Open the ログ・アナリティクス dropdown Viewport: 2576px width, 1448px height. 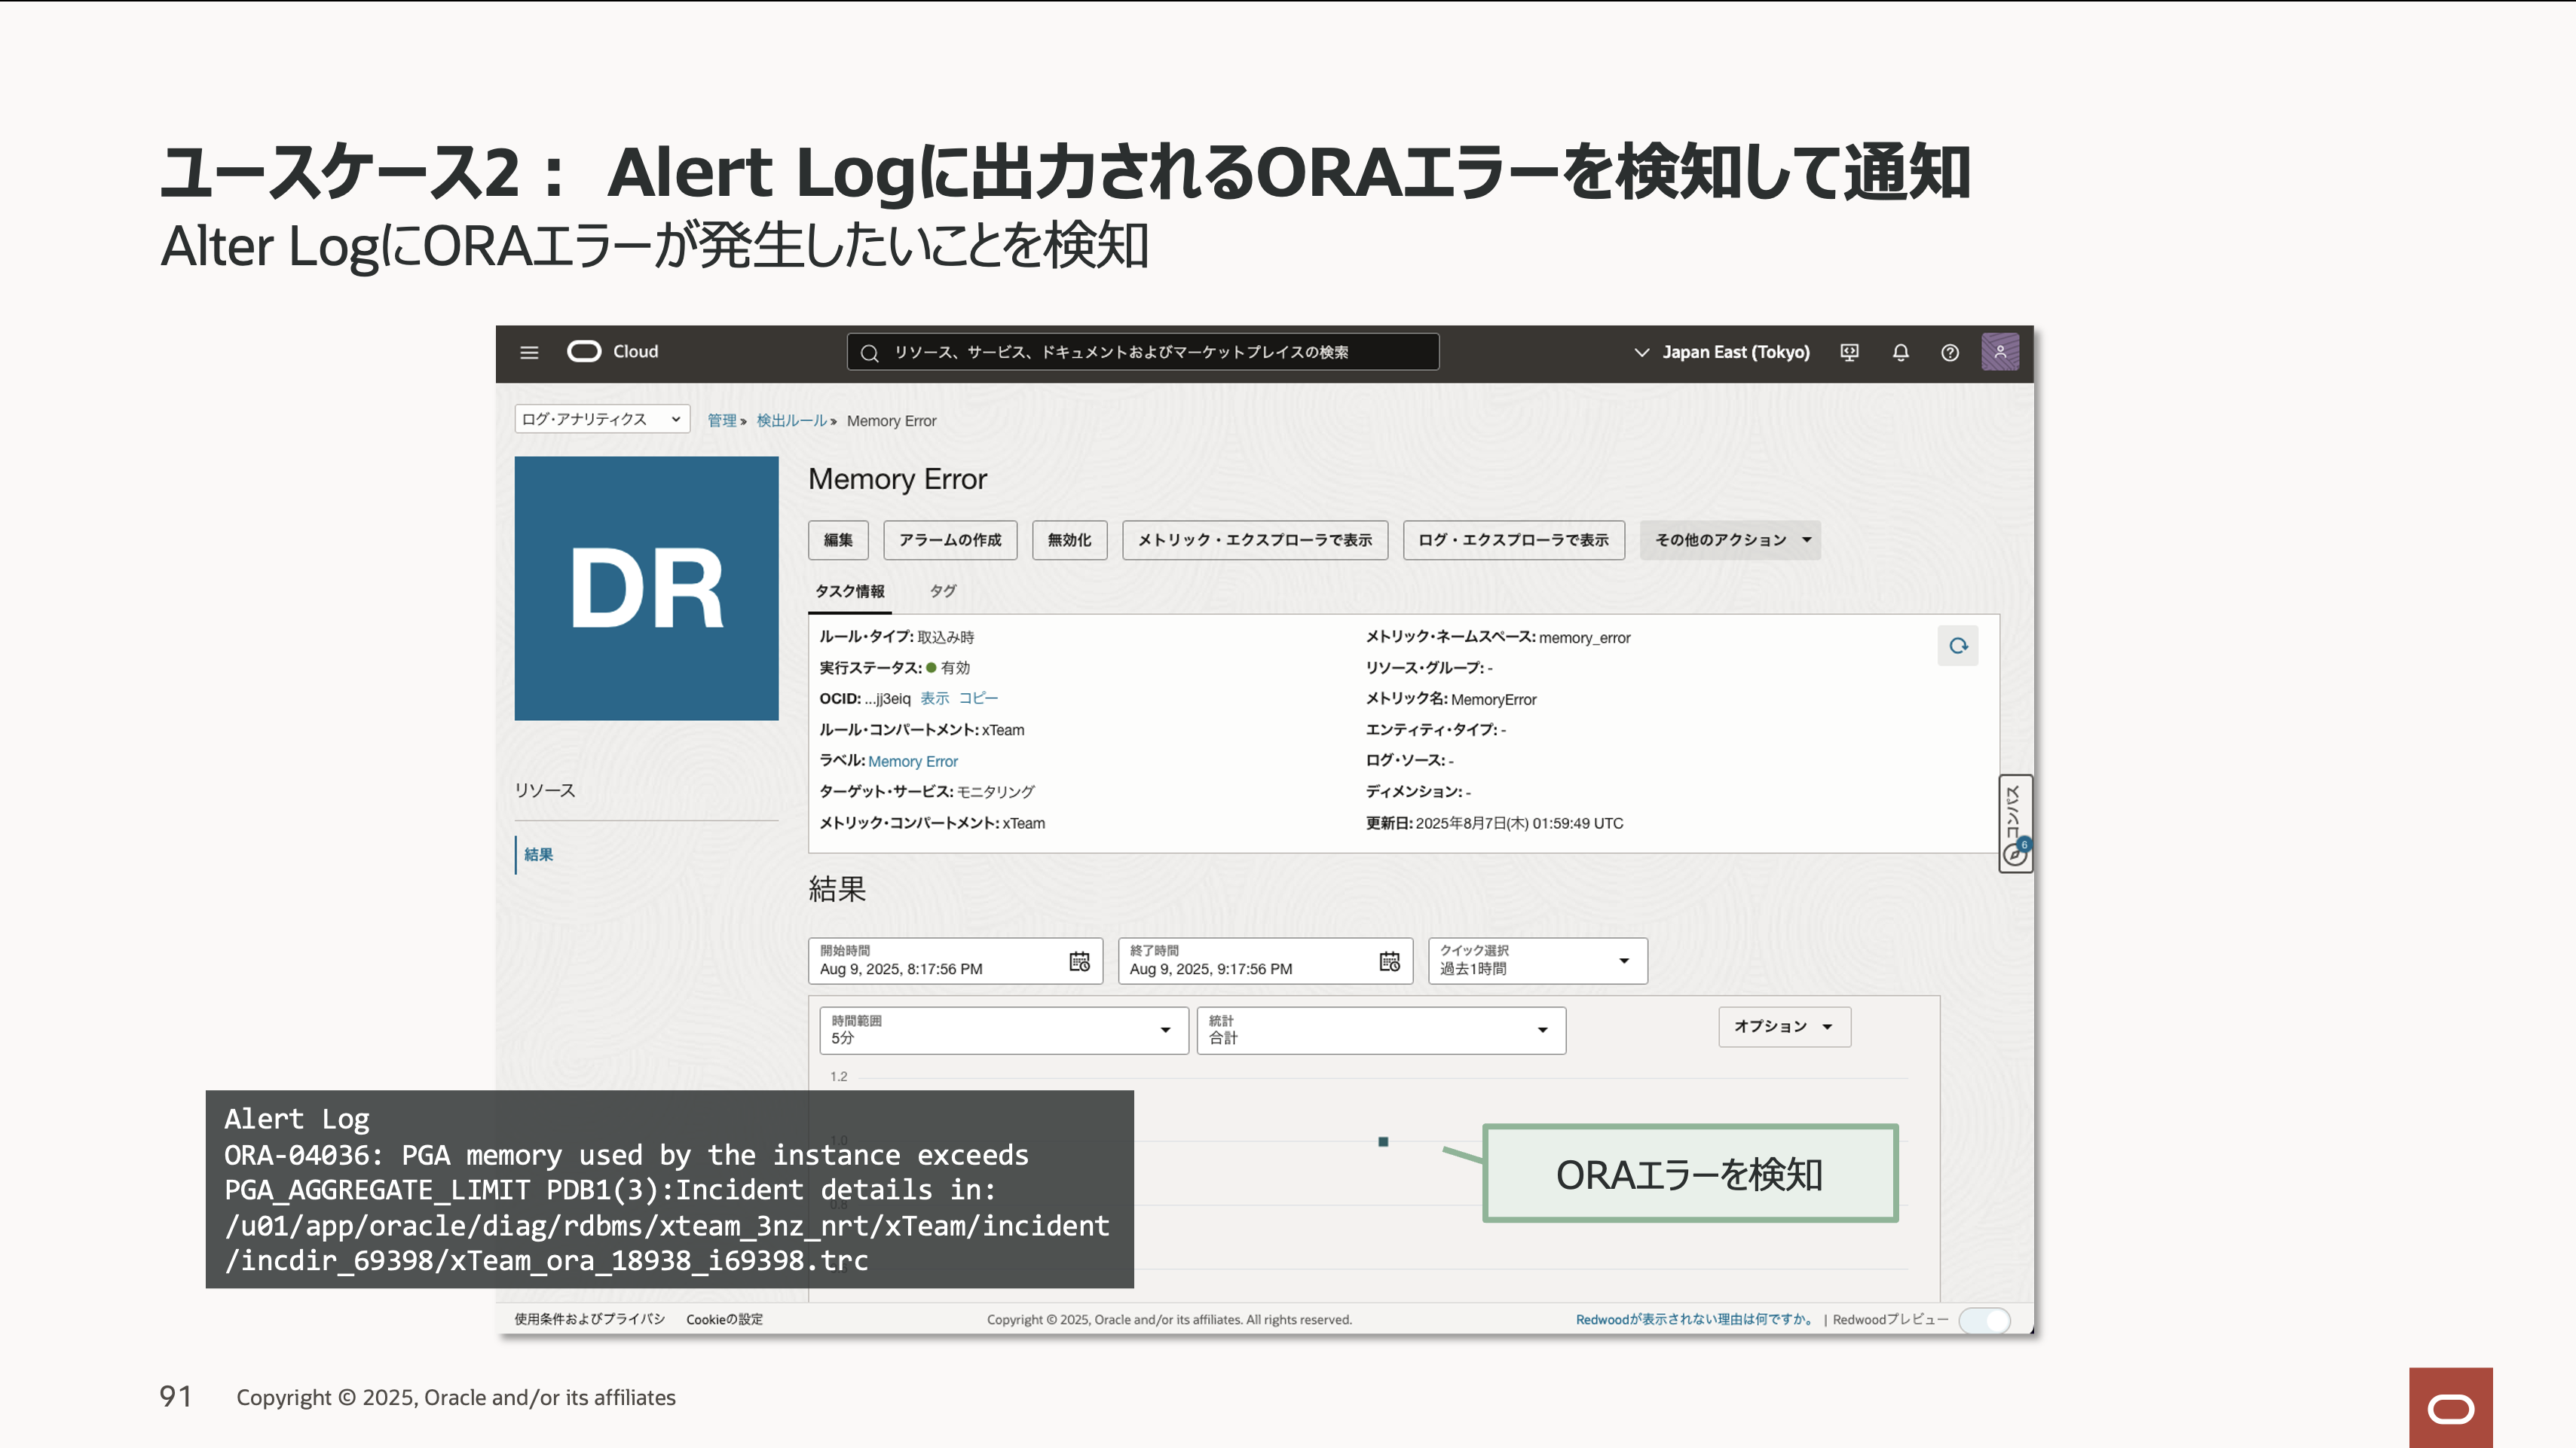tap(601, 420)
